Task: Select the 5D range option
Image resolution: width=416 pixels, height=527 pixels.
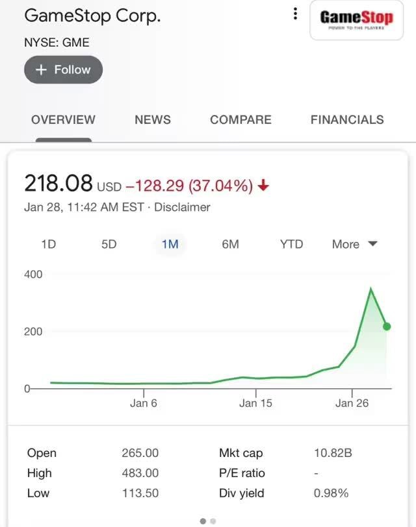Action: [x=109, y=244]
